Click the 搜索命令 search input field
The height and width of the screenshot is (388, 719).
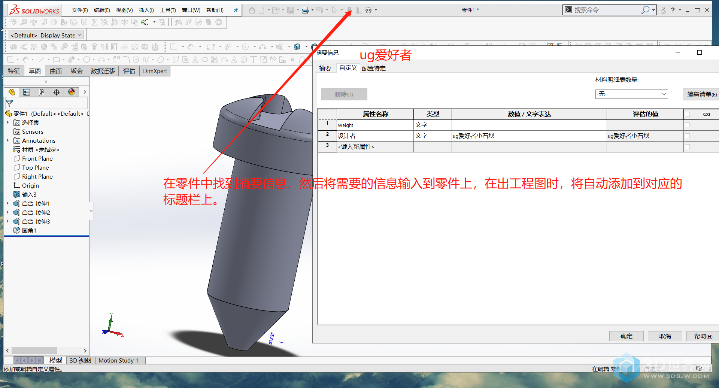607,10
